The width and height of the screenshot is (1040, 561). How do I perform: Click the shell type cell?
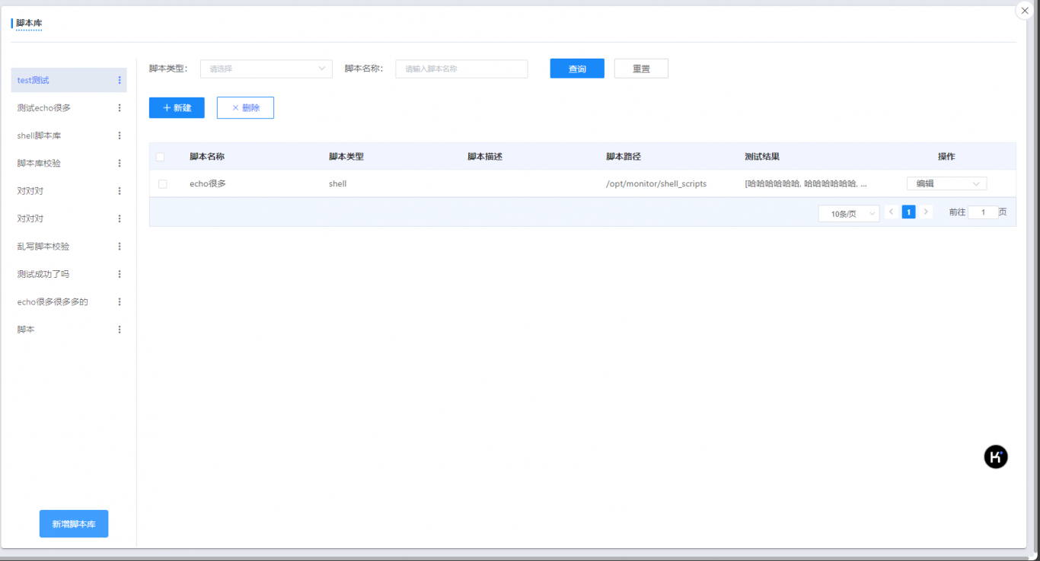pos(337,183)
